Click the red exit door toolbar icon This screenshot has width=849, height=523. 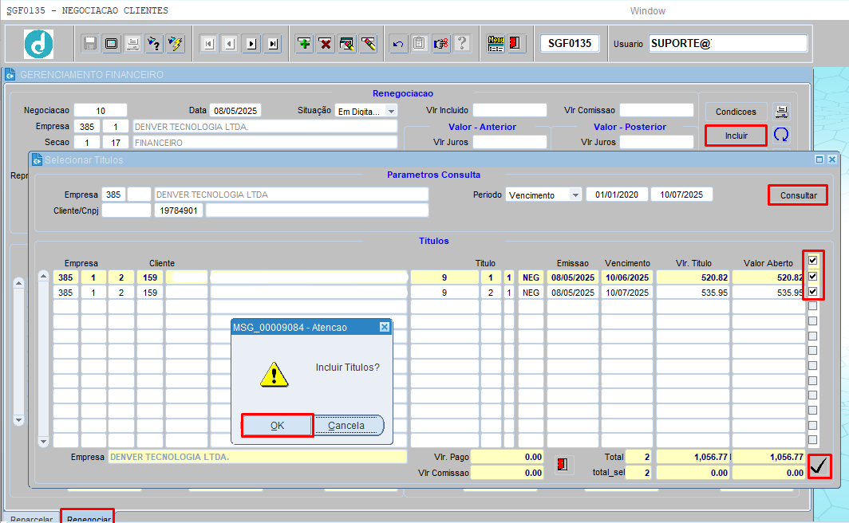[515, 43]
